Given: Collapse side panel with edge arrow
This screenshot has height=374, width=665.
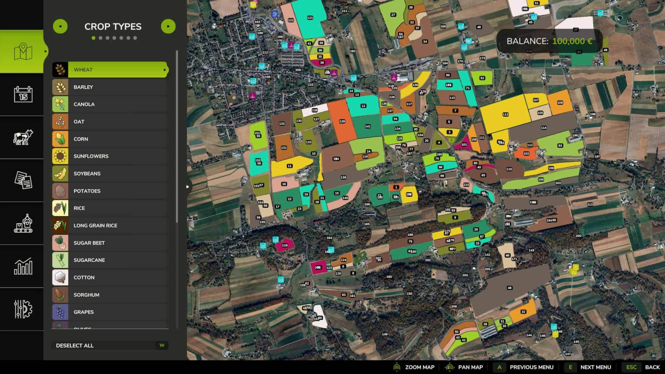Looking at the screenshot, I should pos(187,187).
